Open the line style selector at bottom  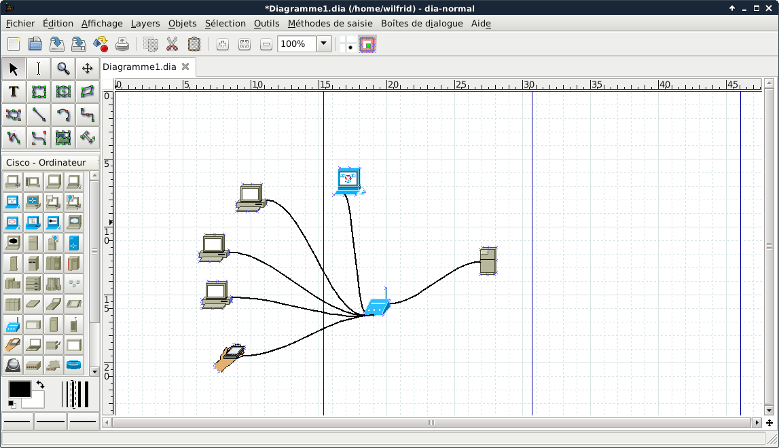click(x=50, y=422)
